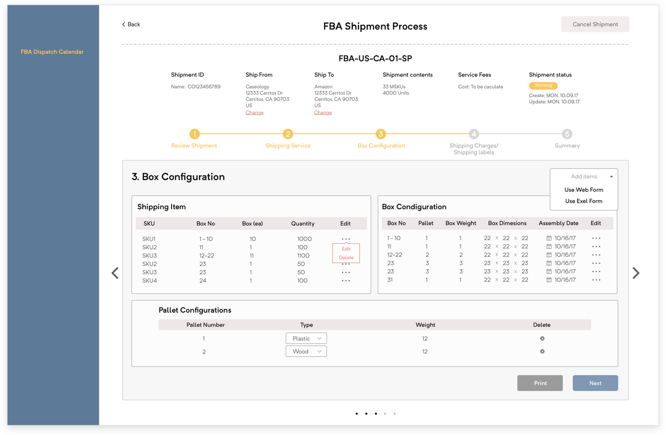Select last carousel pagination dot

tap(394, 414)
